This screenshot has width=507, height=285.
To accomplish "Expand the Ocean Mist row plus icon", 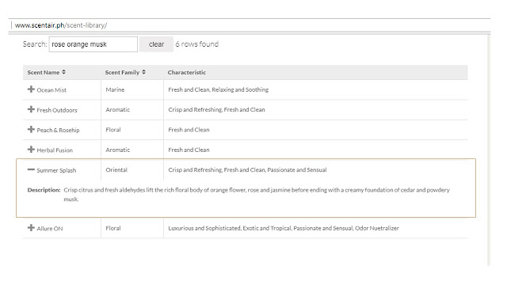I will [31, 89].
